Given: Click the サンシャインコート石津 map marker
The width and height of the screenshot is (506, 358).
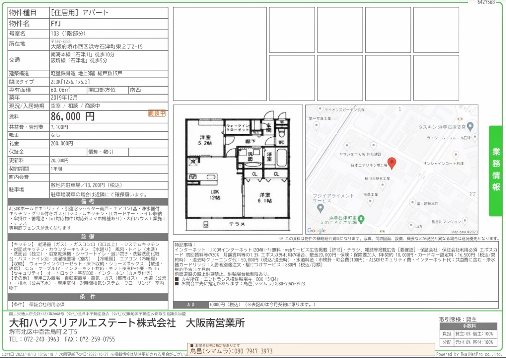Looking at the screenshot, I should tap(455, 155).
